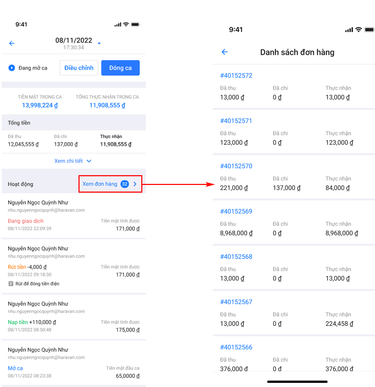Tap the Wi-Fi icon on the right phone
The height and width of the screenshot is (387, 375).
(x=358, y=30)
